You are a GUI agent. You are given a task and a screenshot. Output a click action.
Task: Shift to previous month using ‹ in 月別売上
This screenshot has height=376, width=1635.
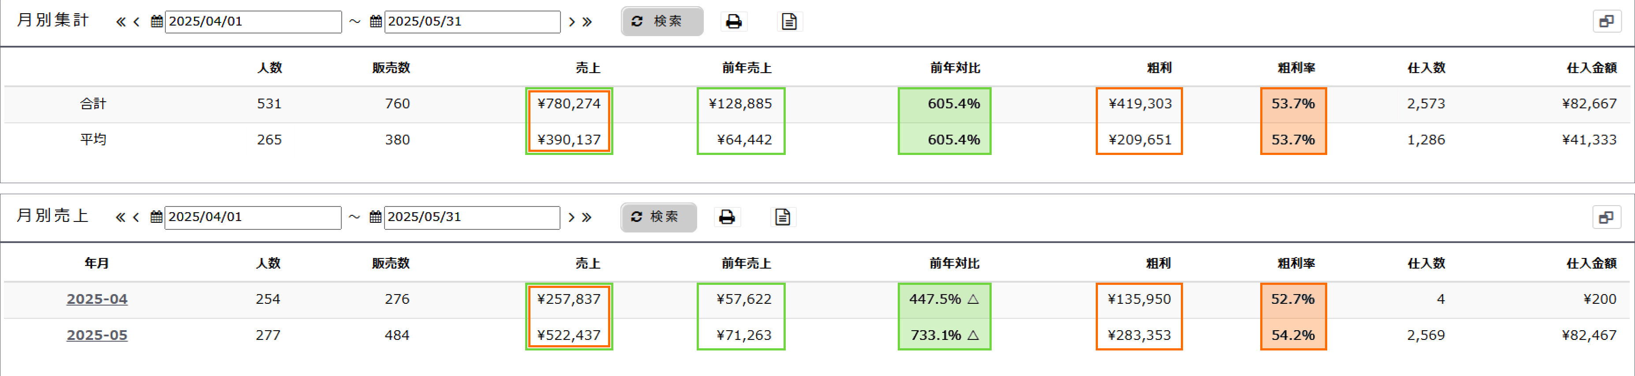point(135,217)
